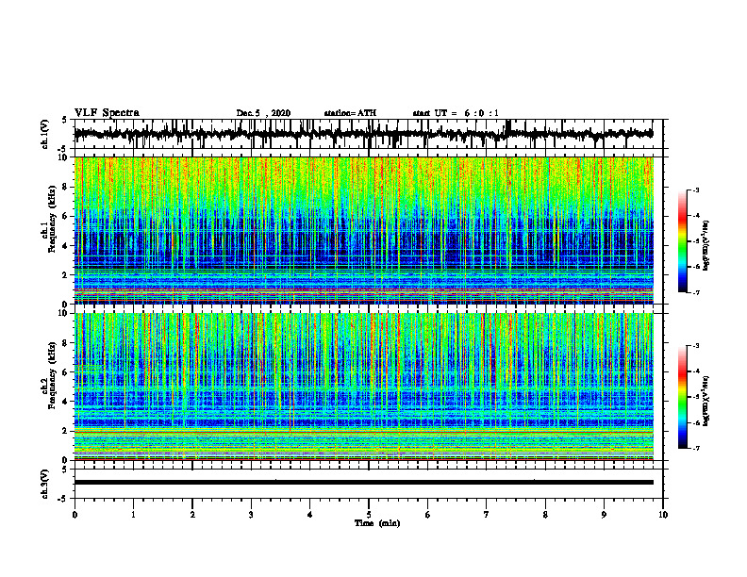This screenshot has height=577, width=747.
Task: Click the "-7" label on the lower colorbar
Action: (695, 448)
